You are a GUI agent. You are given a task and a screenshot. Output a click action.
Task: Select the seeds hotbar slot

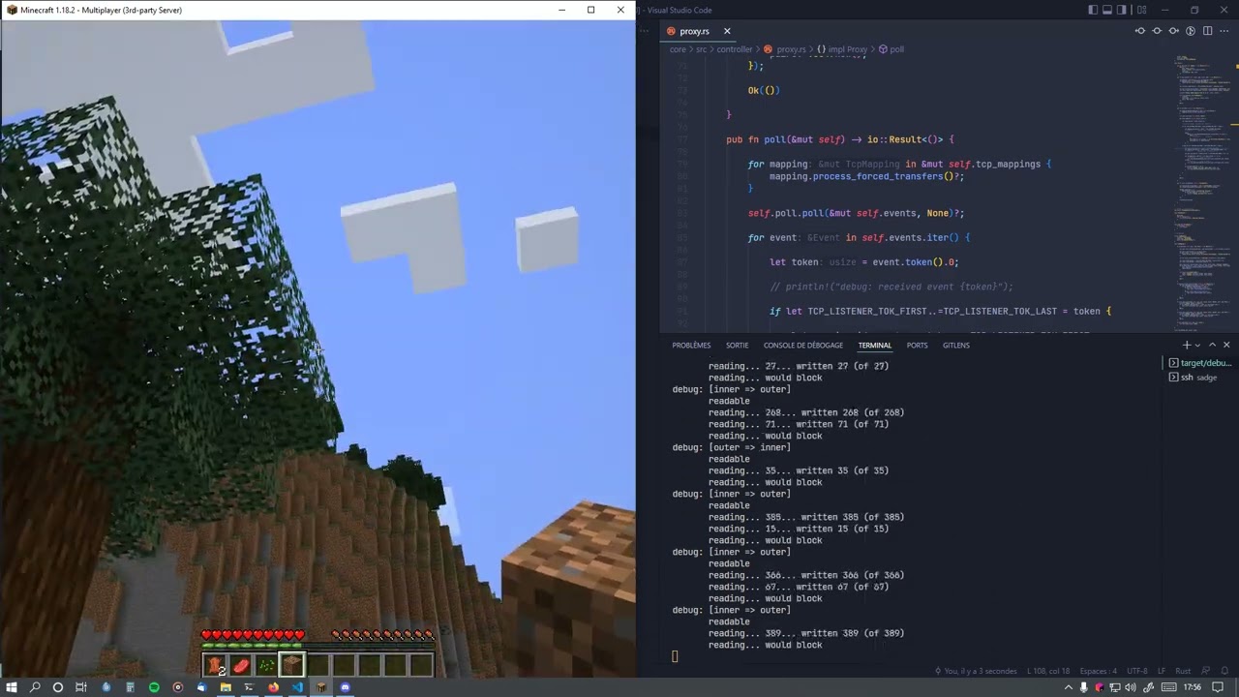point(266,665)
